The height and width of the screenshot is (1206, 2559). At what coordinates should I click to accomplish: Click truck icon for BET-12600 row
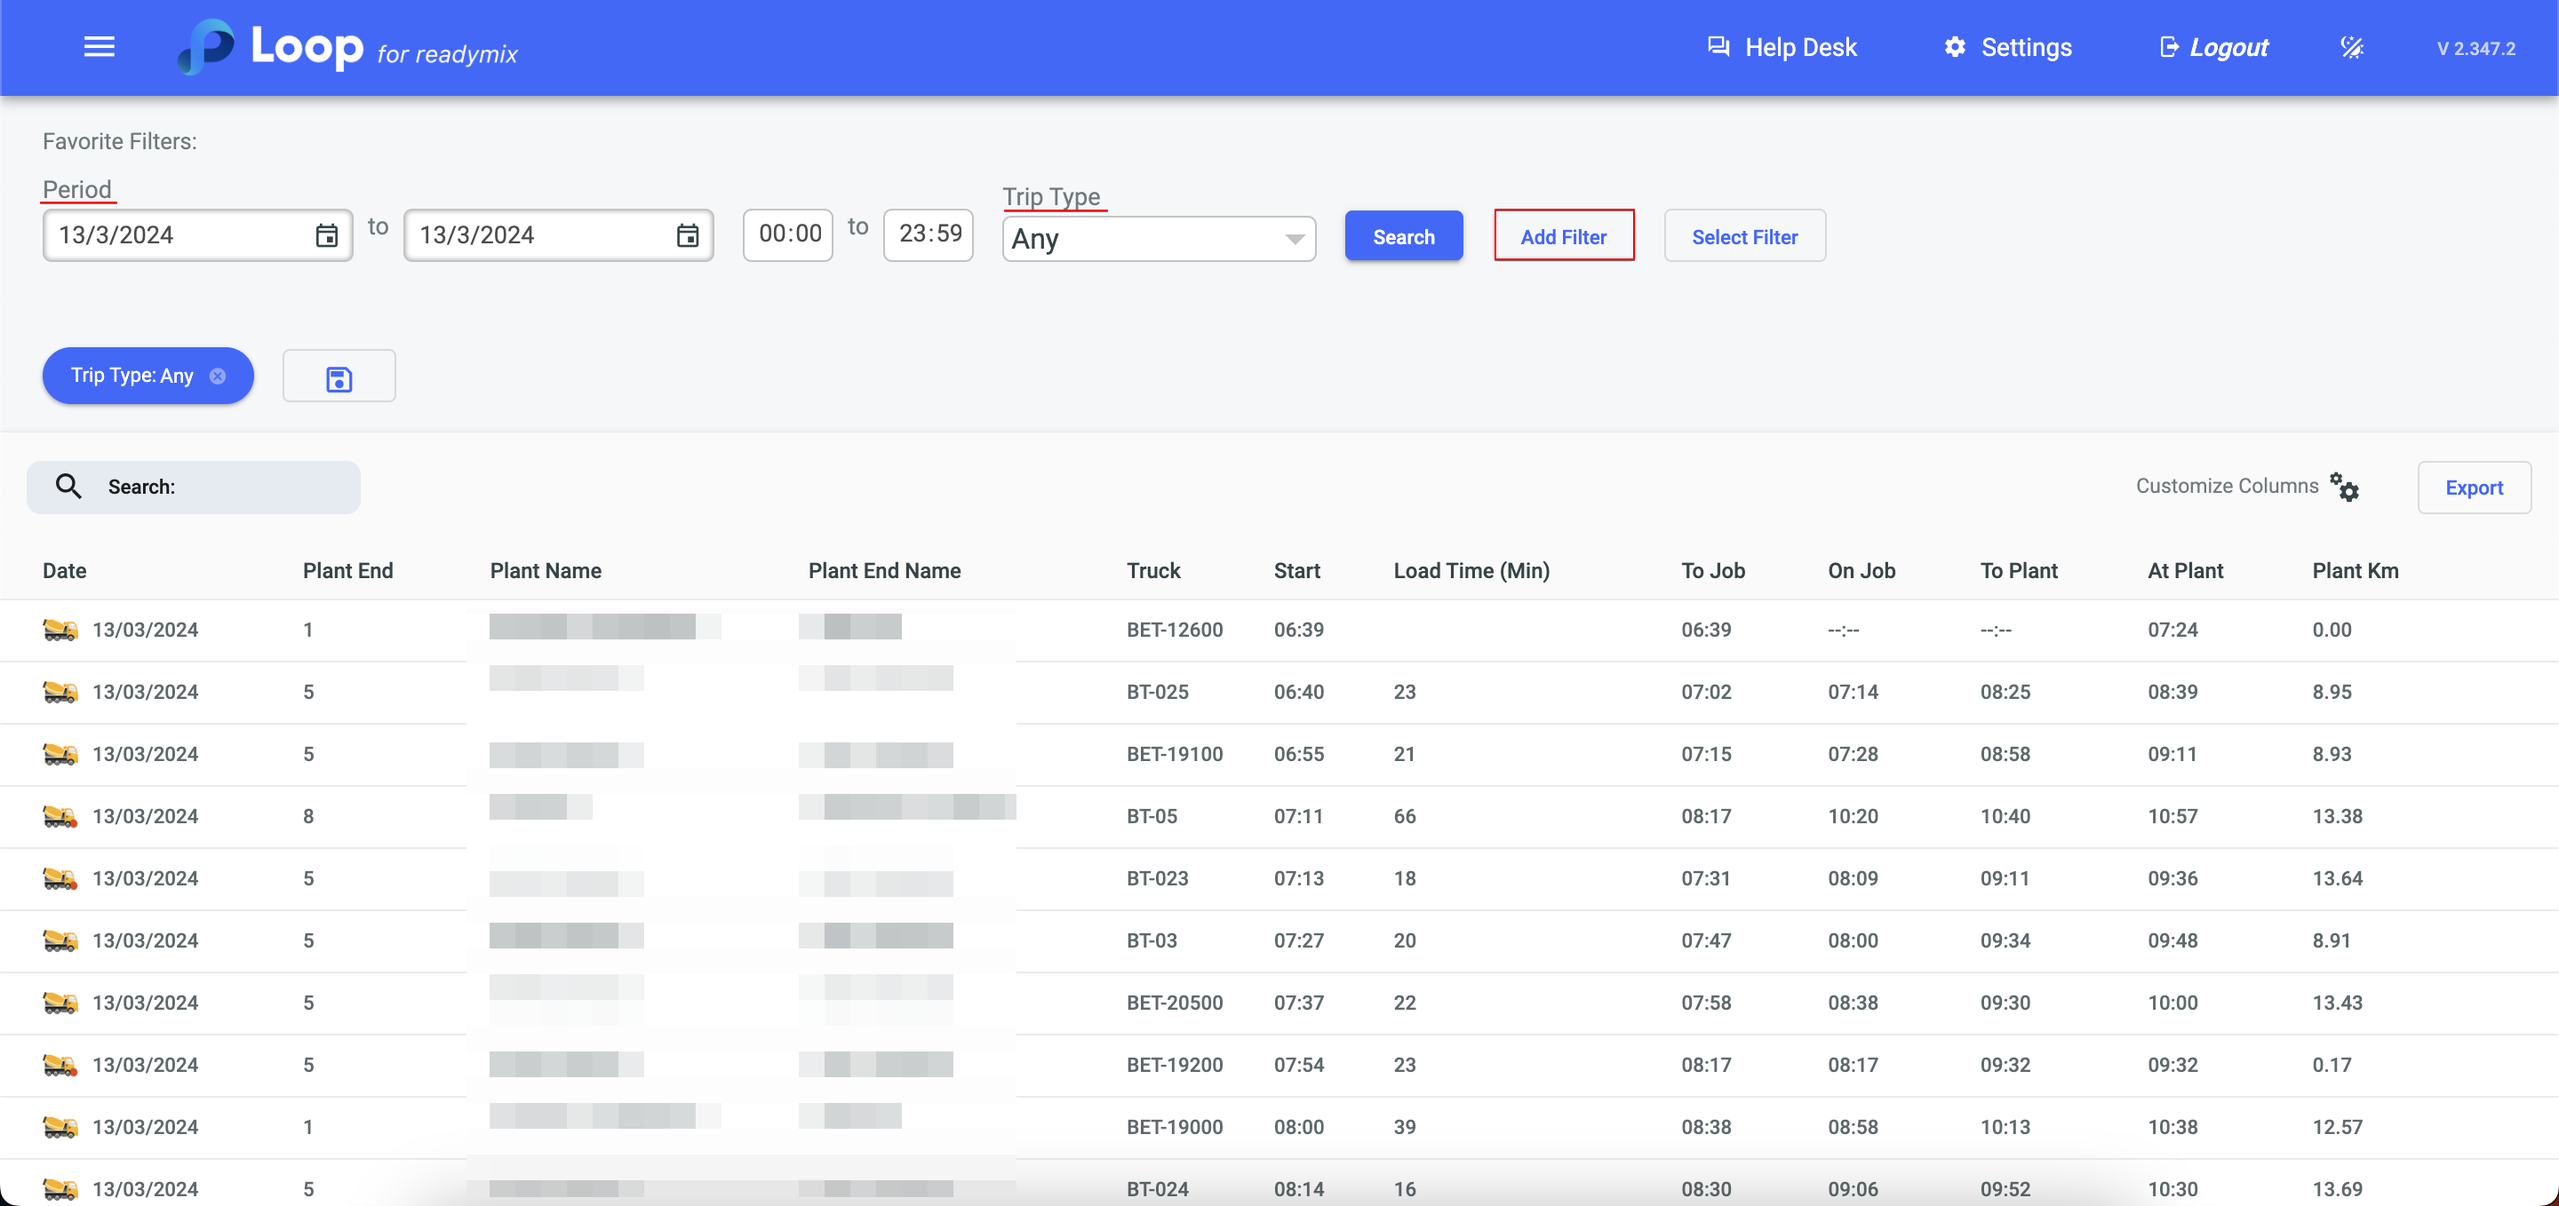tap(60, 630)
